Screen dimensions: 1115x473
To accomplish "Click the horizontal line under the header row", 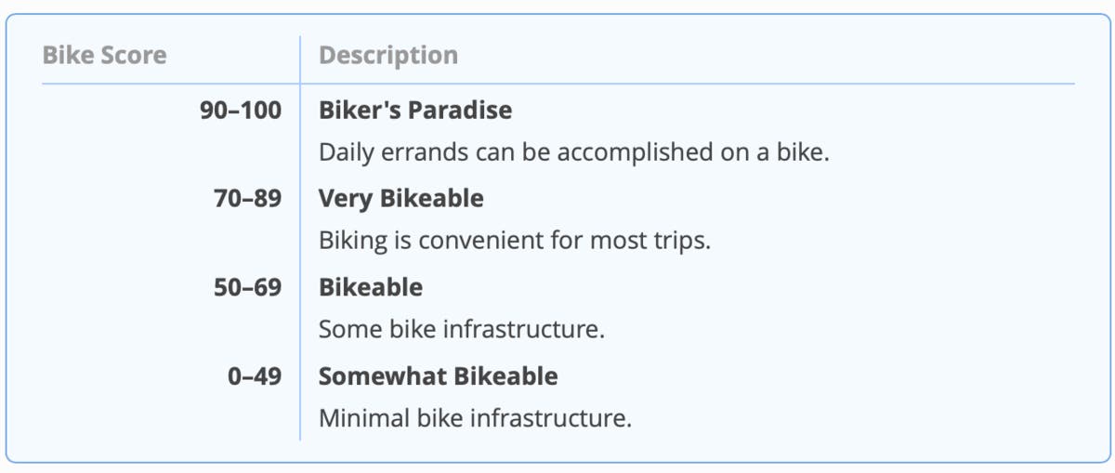I will [650, 84].
